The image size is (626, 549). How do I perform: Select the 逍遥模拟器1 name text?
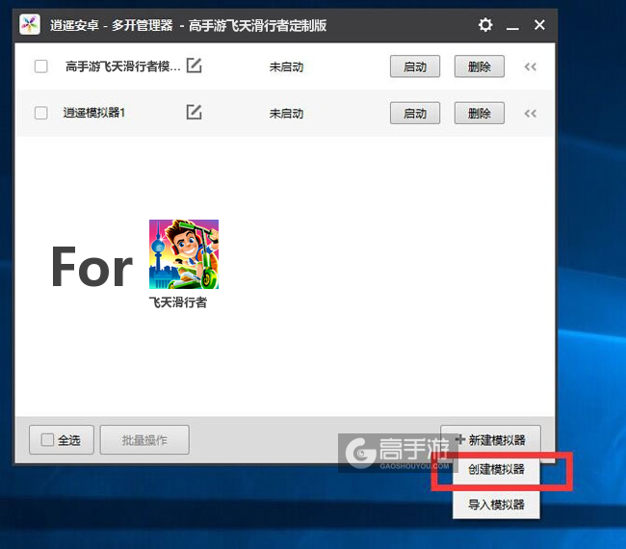click(94, 113)
